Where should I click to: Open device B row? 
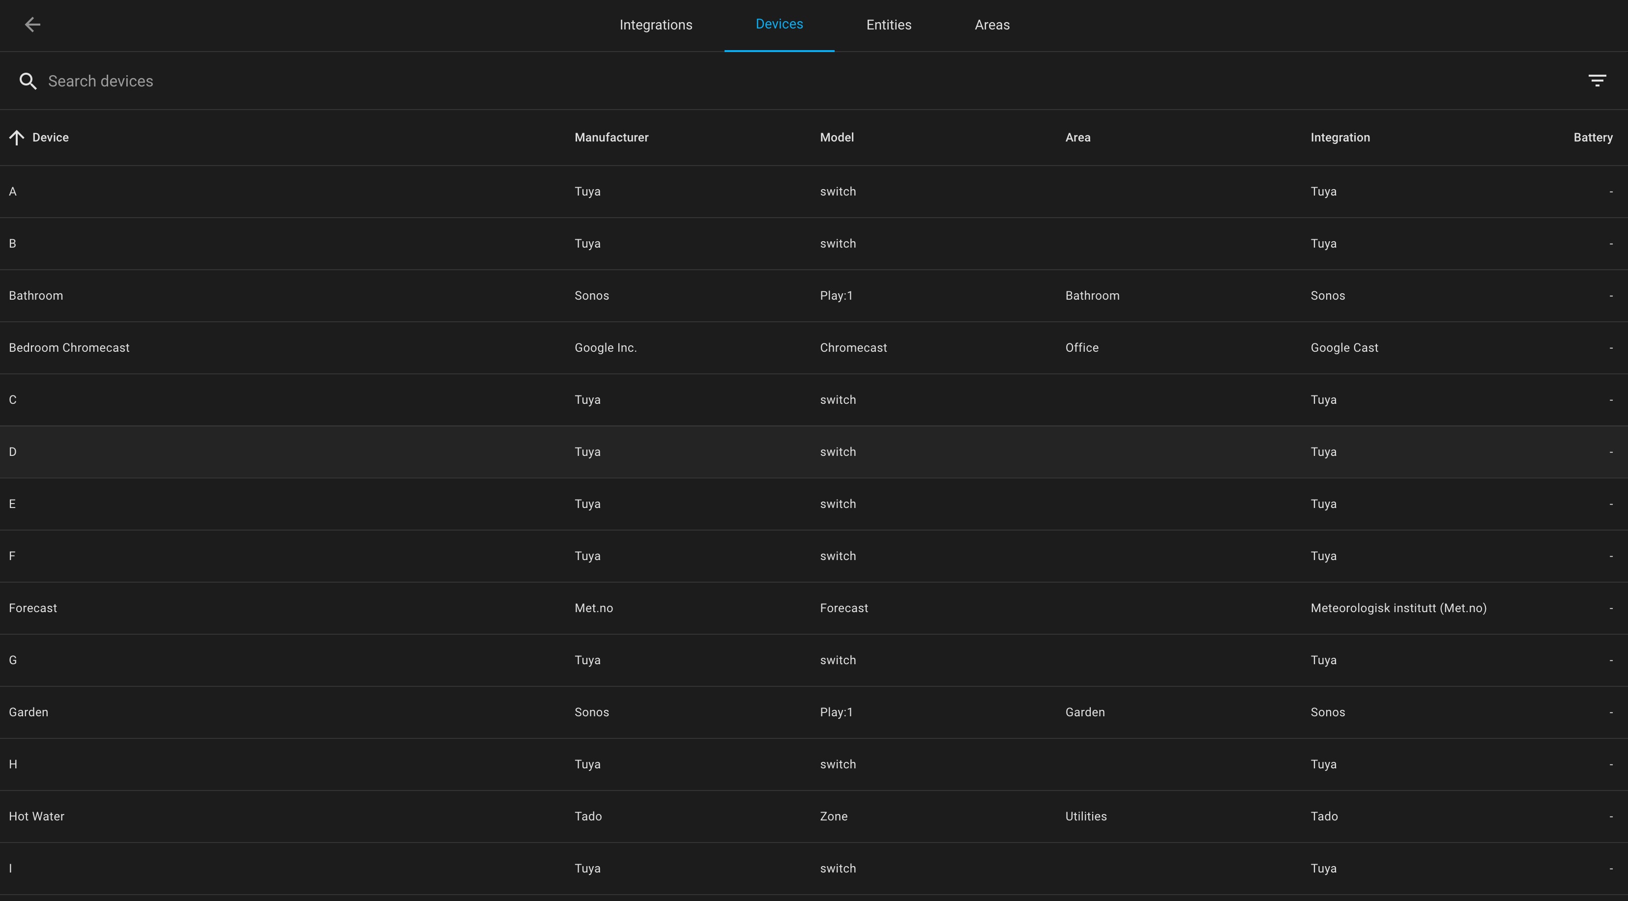click(814, 244)
